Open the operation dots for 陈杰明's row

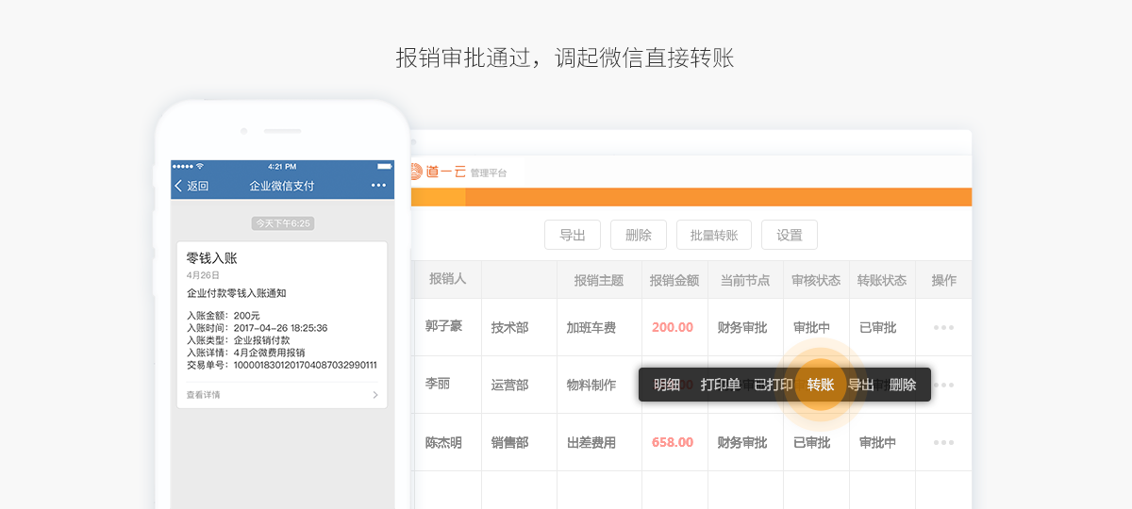coord(943,443)
